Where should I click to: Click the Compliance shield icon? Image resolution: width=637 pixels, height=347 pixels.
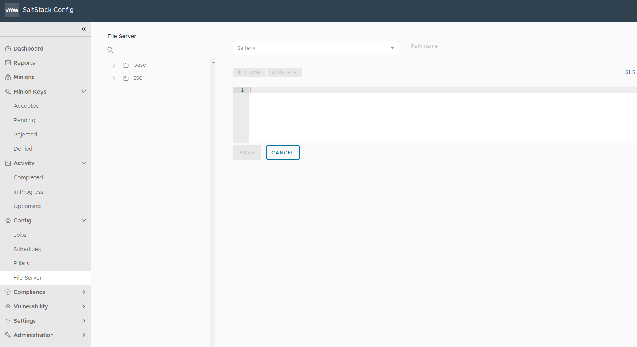tap(8, 292)
